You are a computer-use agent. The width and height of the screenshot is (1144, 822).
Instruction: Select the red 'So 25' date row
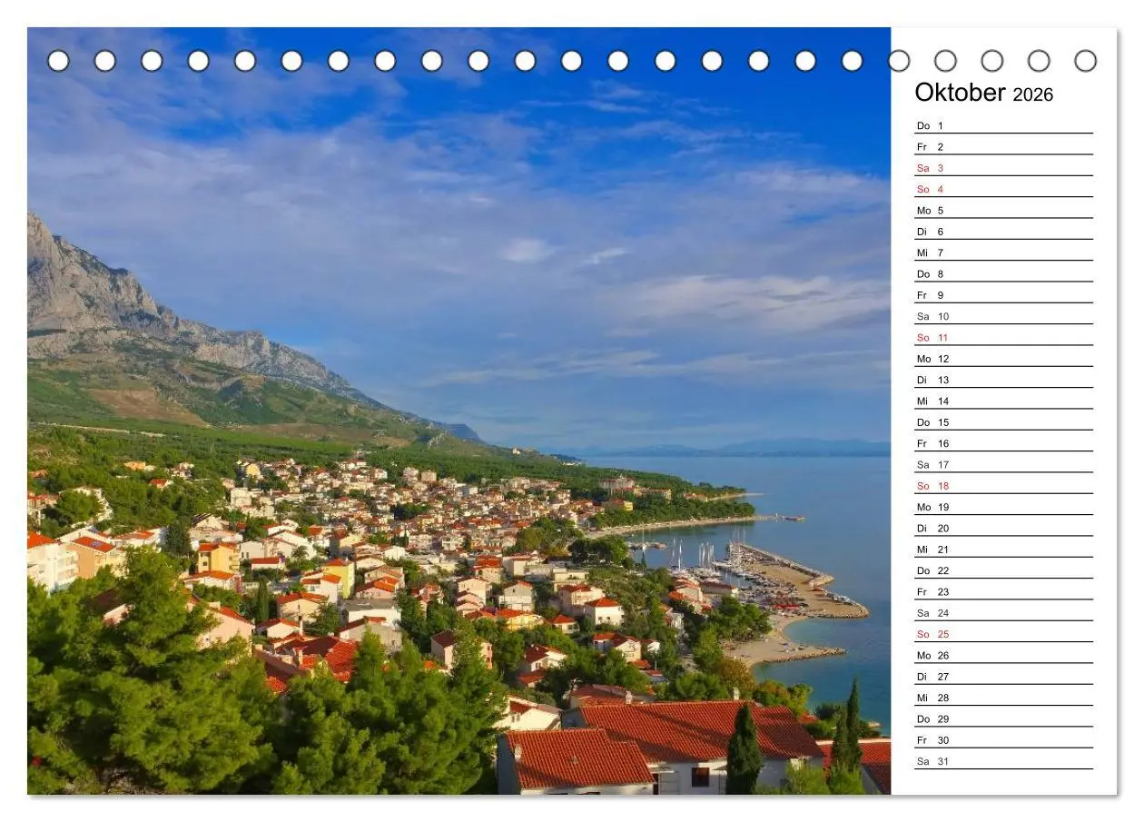(x=1003, y=634)
